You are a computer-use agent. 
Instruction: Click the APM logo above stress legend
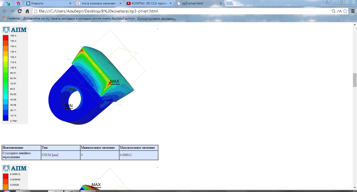(x=15, y=29)
